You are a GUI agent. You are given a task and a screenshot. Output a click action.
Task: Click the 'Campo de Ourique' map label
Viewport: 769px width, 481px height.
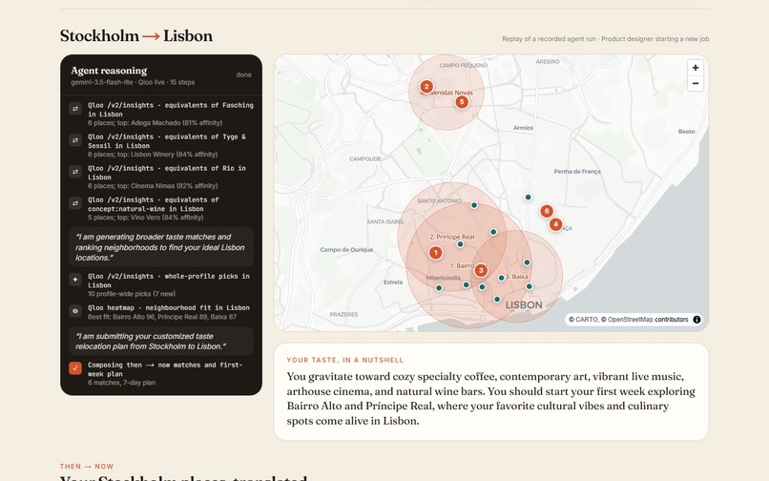pos(346,250)
